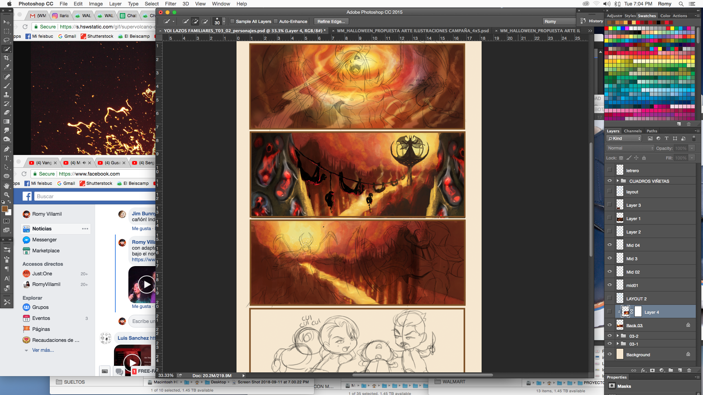Select the Eyedropper tool

(6, 67)
